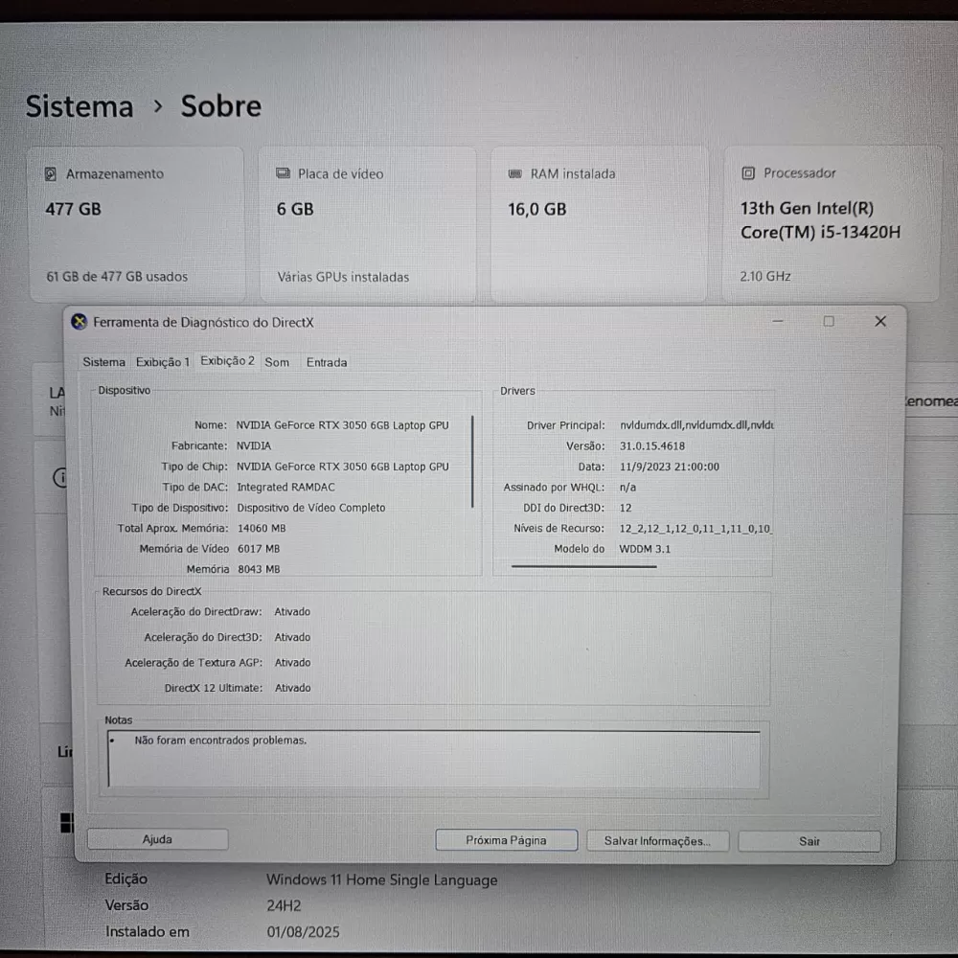The height and width of the screenshot is (958, 958).
Task: Open the Entrada tab
Action: click(x=327, y=362)
